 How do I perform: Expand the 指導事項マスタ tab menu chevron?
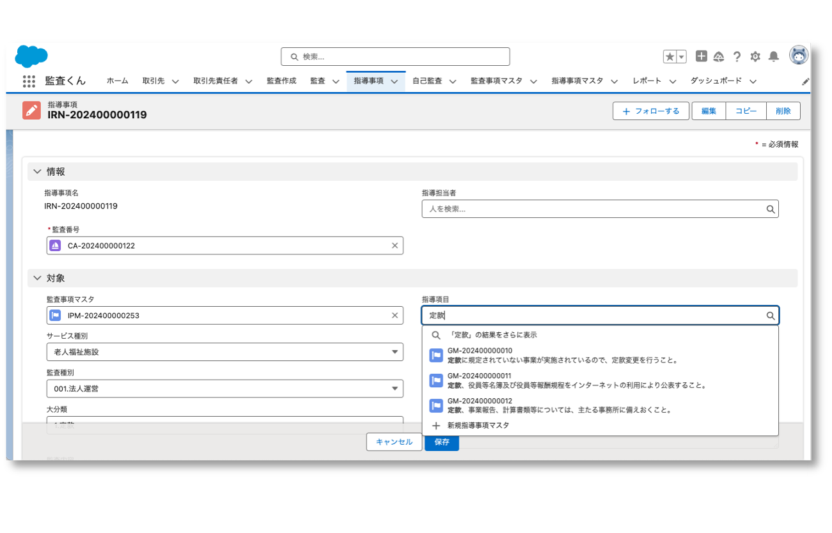point(615,81)
